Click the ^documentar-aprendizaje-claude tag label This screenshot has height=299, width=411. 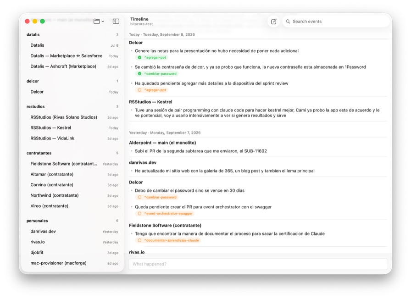[172, 240]
